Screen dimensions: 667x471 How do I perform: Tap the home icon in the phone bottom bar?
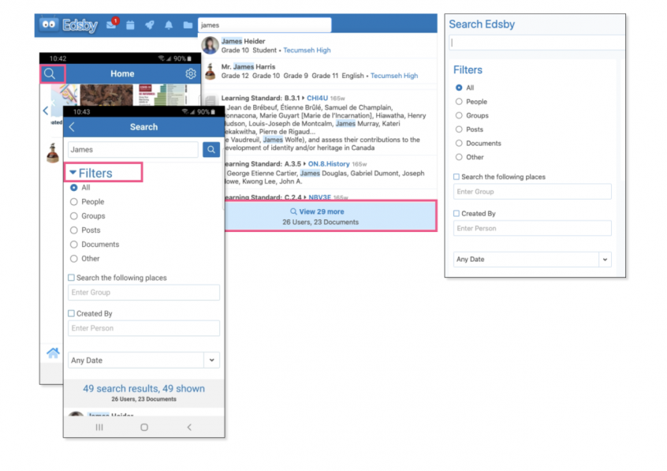tap(53, 353)
